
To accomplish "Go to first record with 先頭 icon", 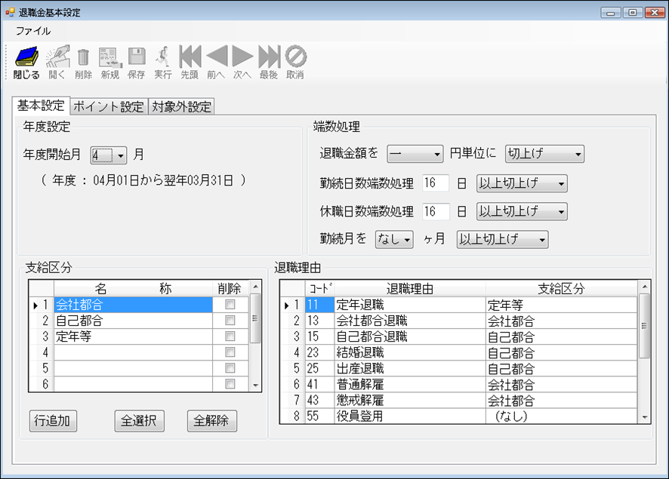I will [190, 58].
